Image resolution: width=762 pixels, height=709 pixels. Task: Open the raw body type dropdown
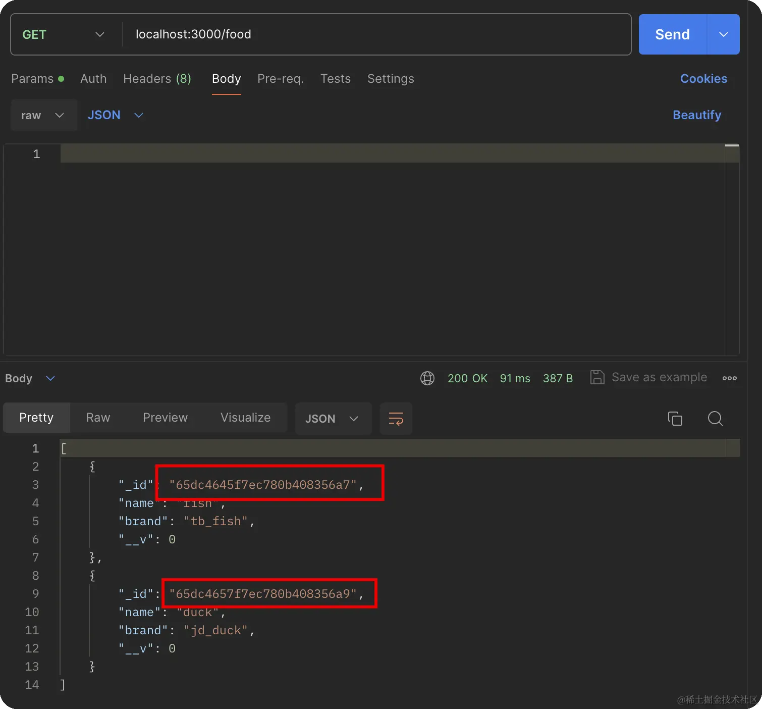[x=43, y=115]
